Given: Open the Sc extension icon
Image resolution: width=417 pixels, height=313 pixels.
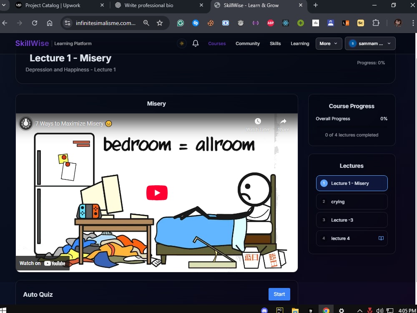Looking at the screenshot, I should tap(361, 23).
